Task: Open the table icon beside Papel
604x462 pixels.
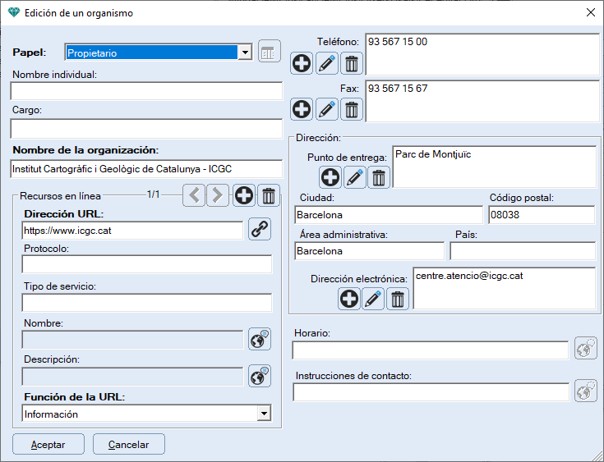Action: click(x=269, y=52)
